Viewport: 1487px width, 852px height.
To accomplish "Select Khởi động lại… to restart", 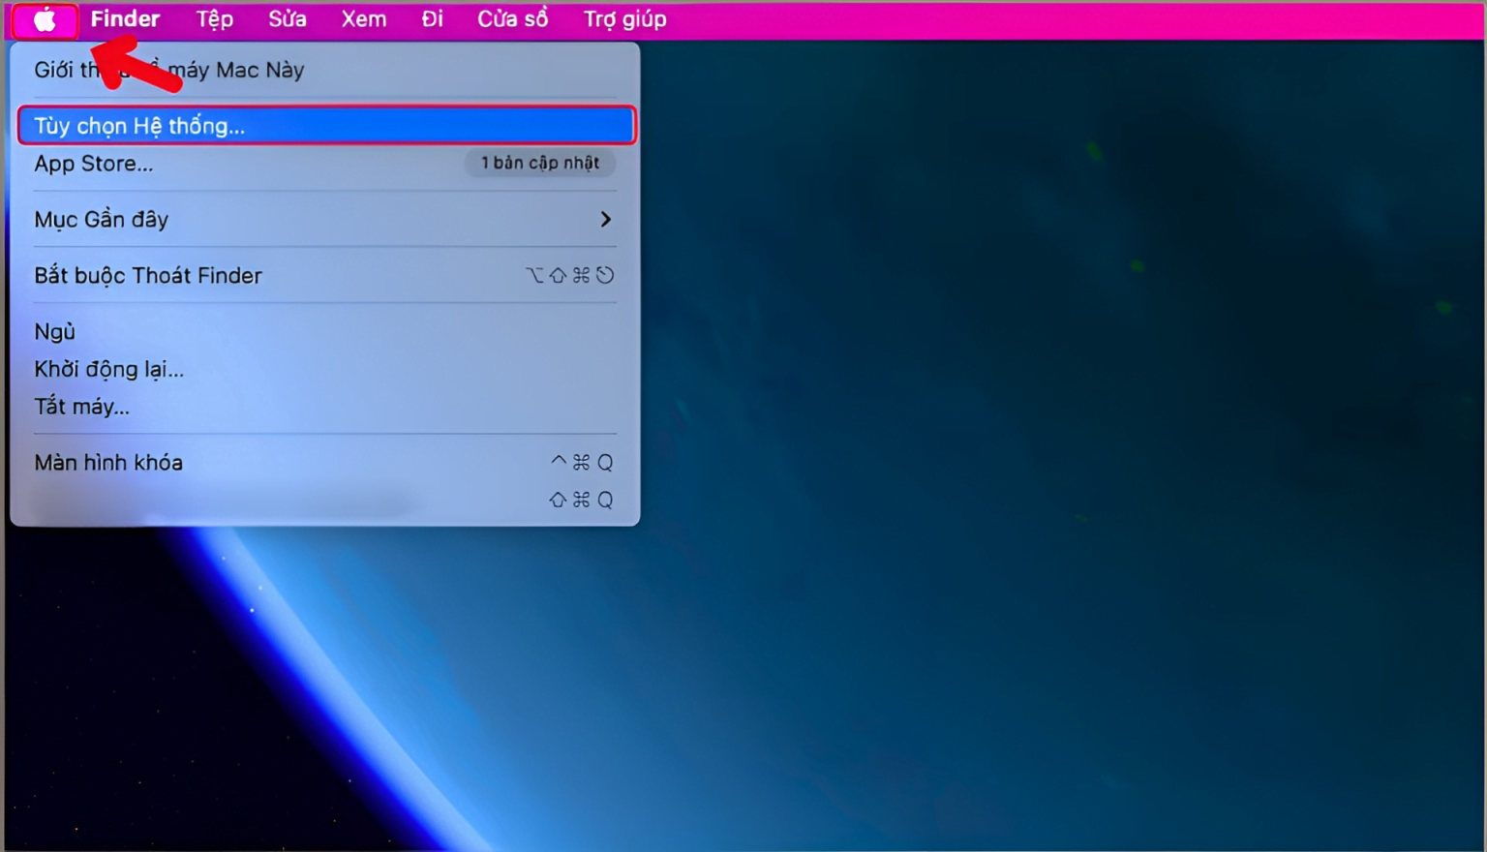I will tap(108, 369).
